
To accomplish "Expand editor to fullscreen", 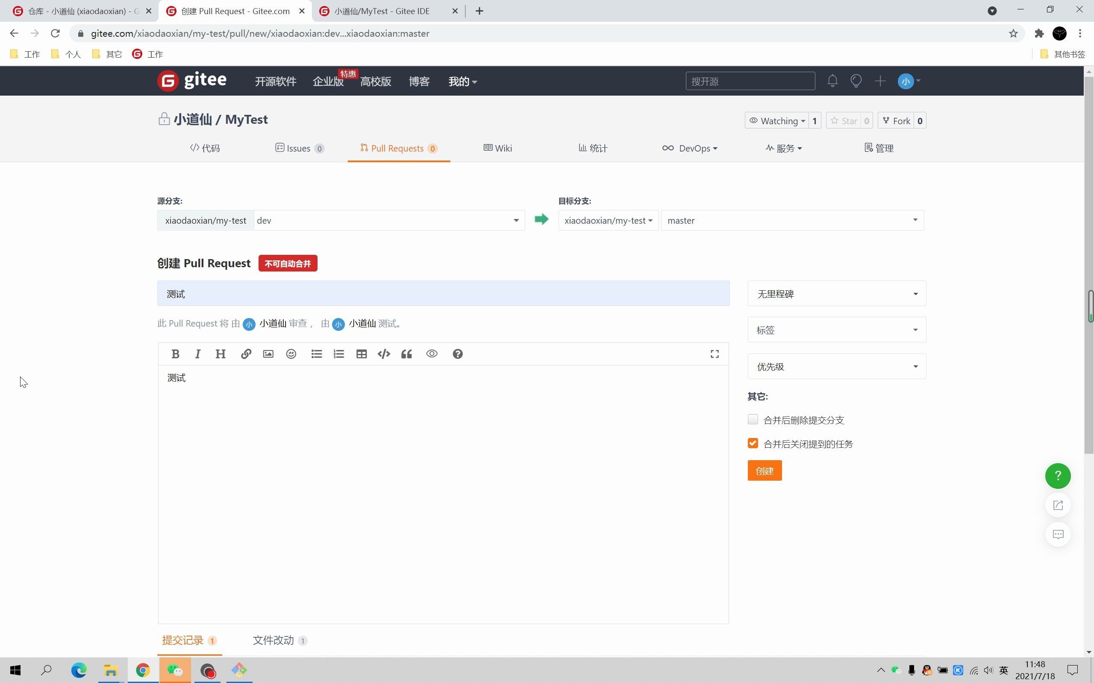I will (715, 354).
